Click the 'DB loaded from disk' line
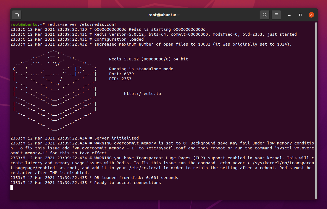327x209 pixels. [94, 178]
